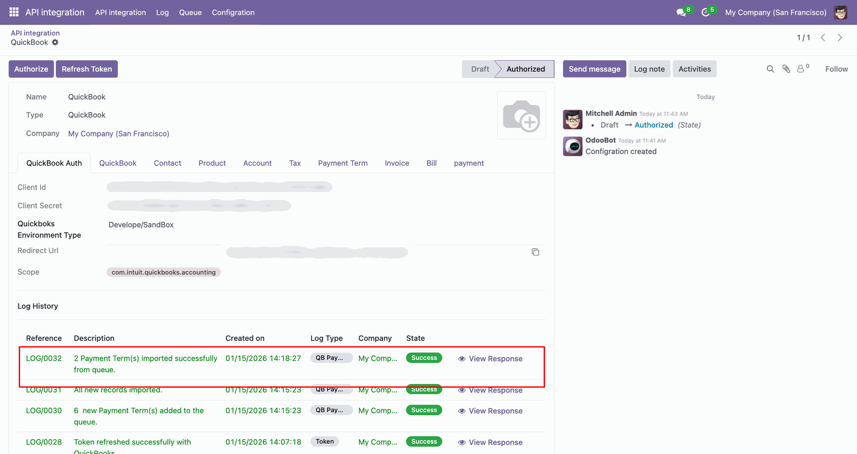857x454 pixels.
Task: Open My Company (San Francisco) company switcher
Action: tap(775, 12)
